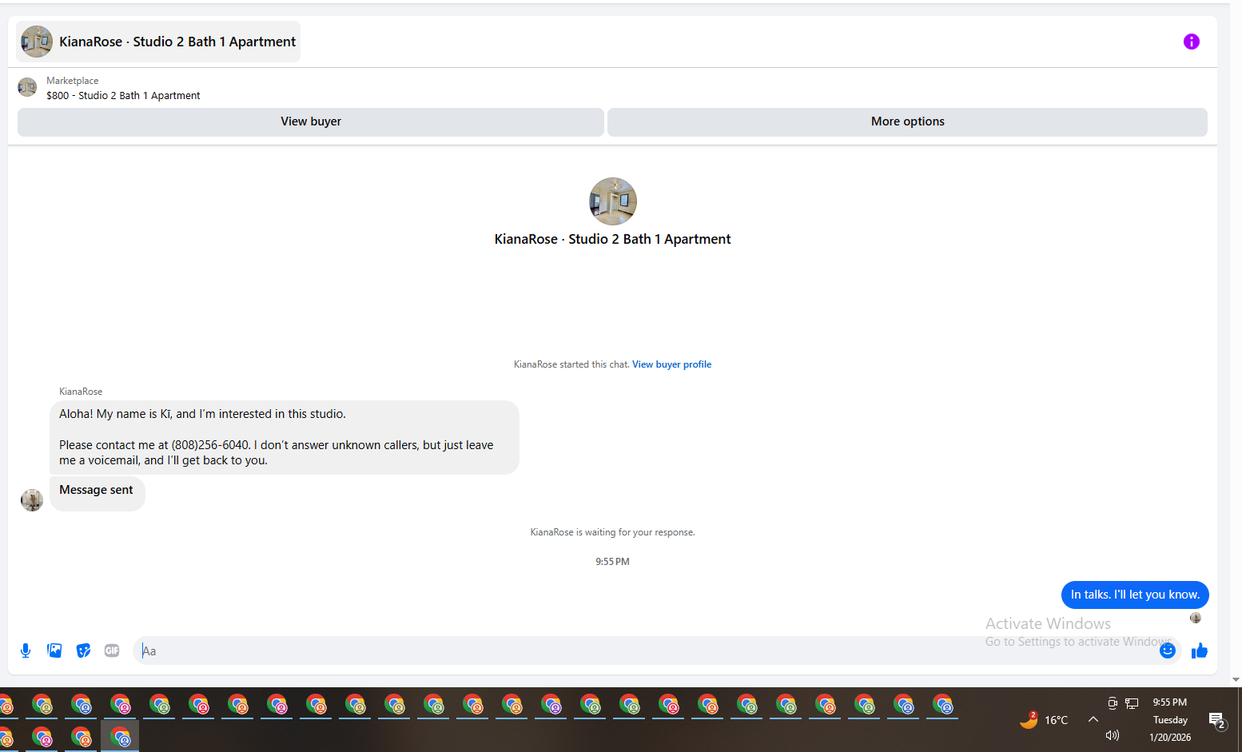Screen dimensions: 1242x752
Task: Click the sender avatar beside 'Message sent'
Action: [x=32, y=500]
